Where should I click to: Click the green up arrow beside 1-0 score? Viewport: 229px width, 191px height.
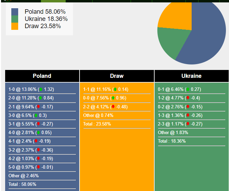[41, 89]
